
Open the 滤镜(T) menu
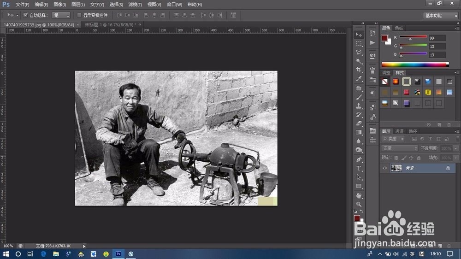coord(135,5)
